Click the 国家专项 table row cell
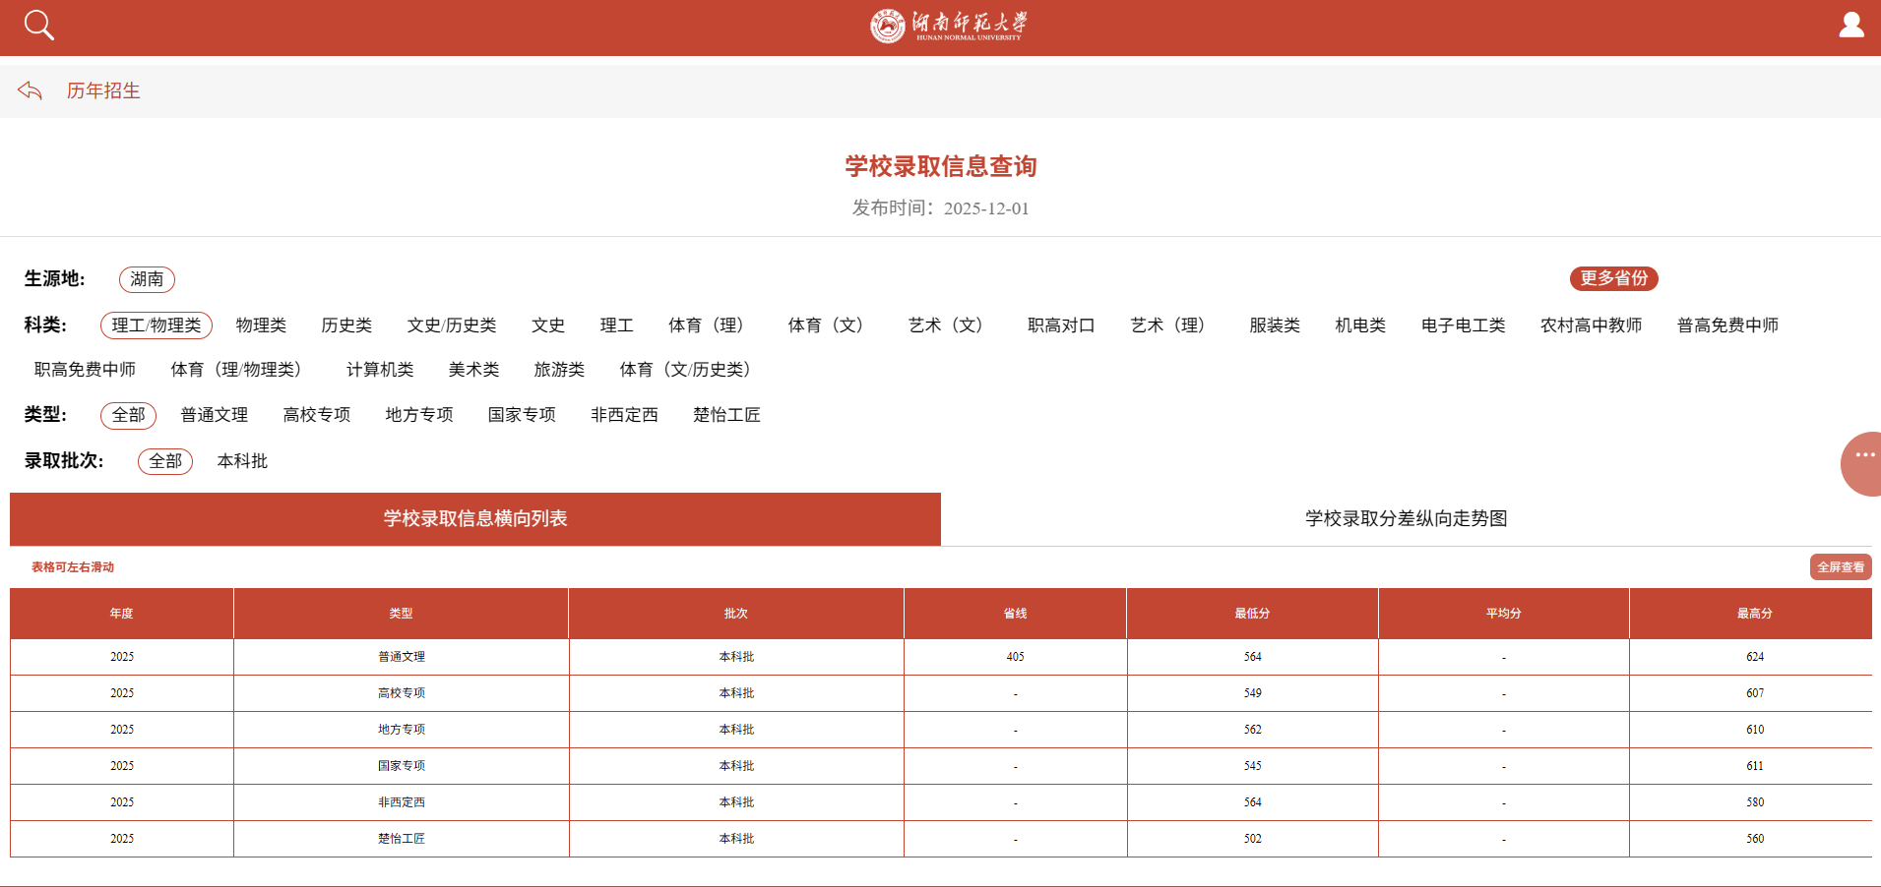Viewport: 1881px width, 887px height. coord(402,766)
